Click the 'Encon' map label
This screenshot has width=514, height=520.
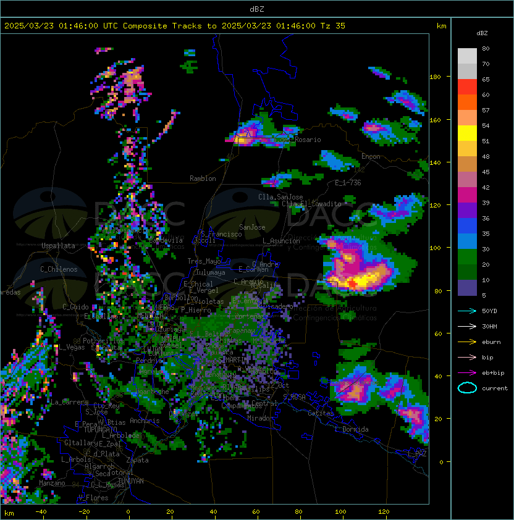pyautogui.click(x=371, y=156)
